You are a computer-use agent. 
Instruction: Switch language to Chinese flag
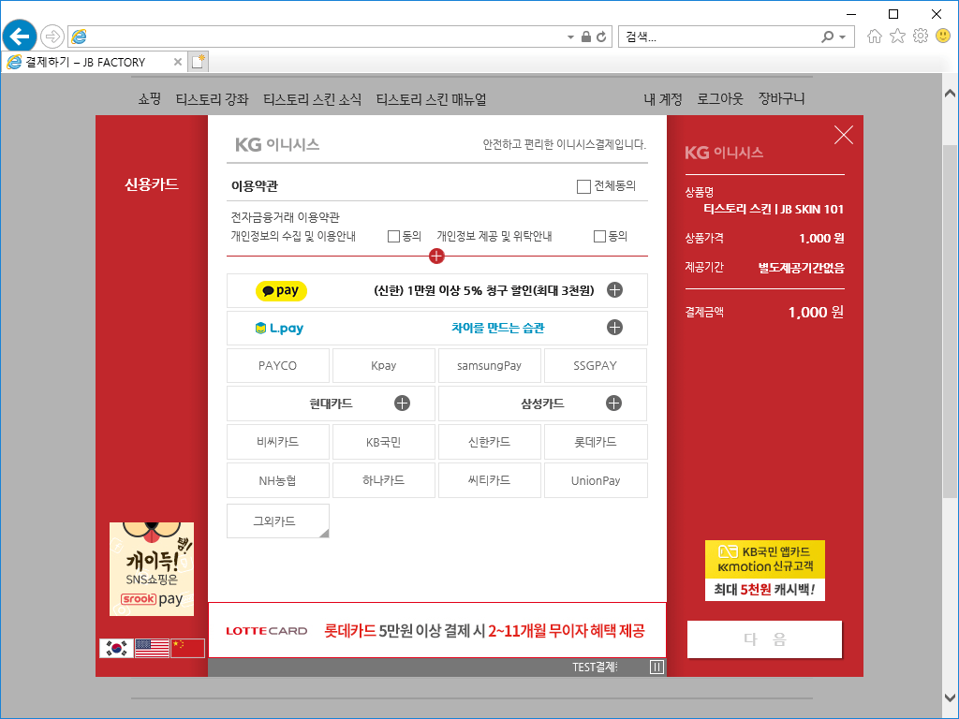point(187,648)
